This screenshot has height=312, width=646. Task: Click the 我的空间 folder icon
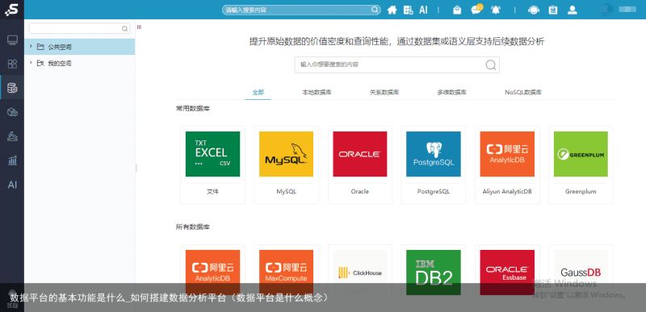pos(40,64)
